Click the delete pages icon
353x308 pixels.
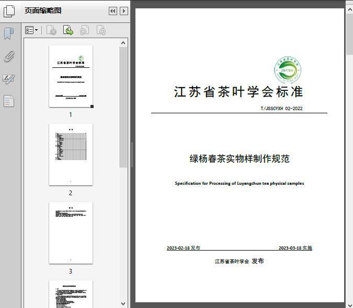click(51, 30)
